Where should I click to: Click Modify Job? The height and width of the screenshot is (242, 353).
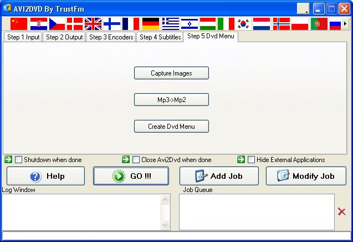[x=306, y=176]
